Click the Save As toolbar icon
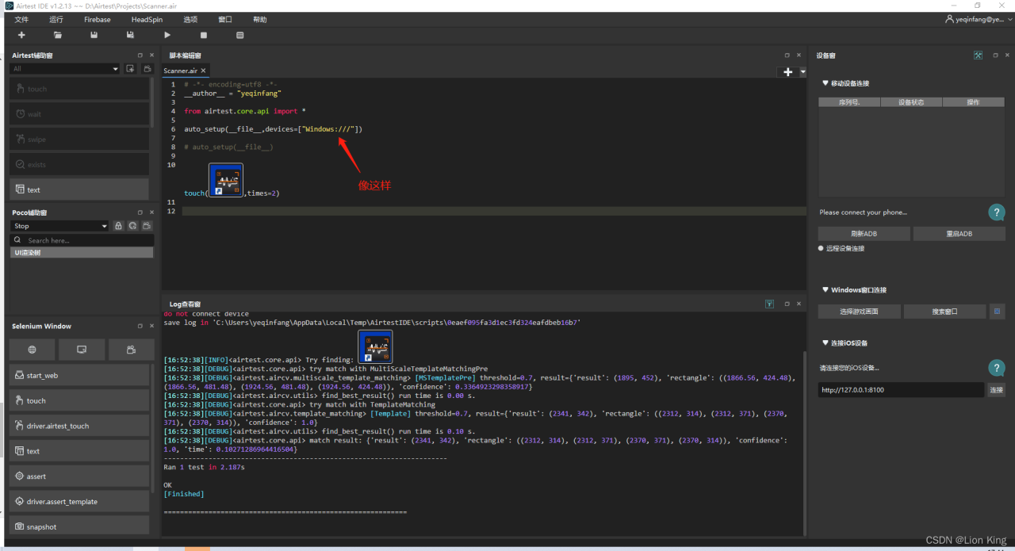The width and height of the screenshot is (1015, 551). coord(130,35)
